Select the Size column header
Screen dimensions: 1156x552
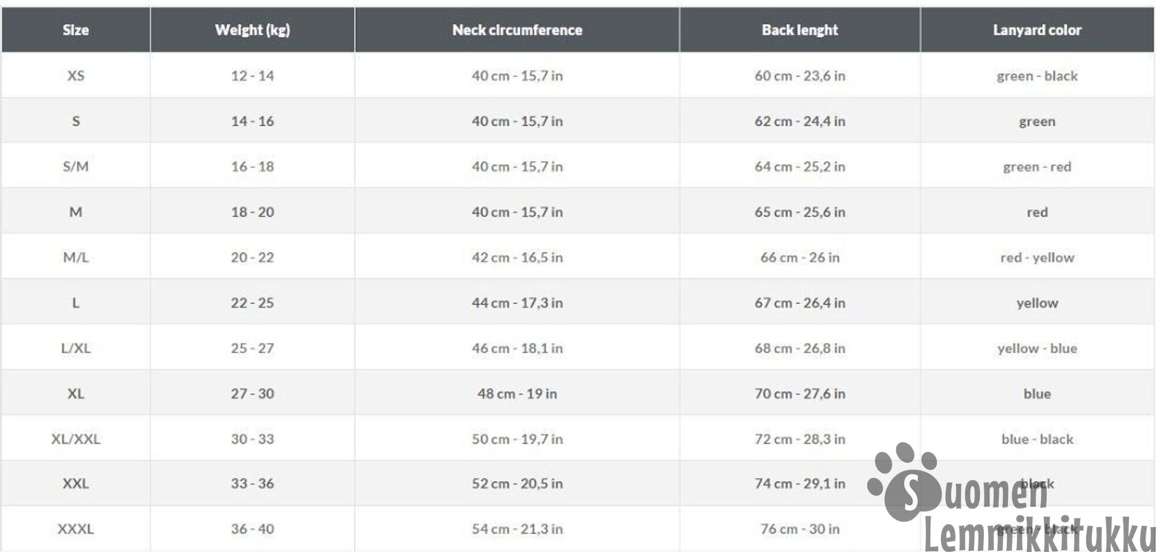[76, 29]
